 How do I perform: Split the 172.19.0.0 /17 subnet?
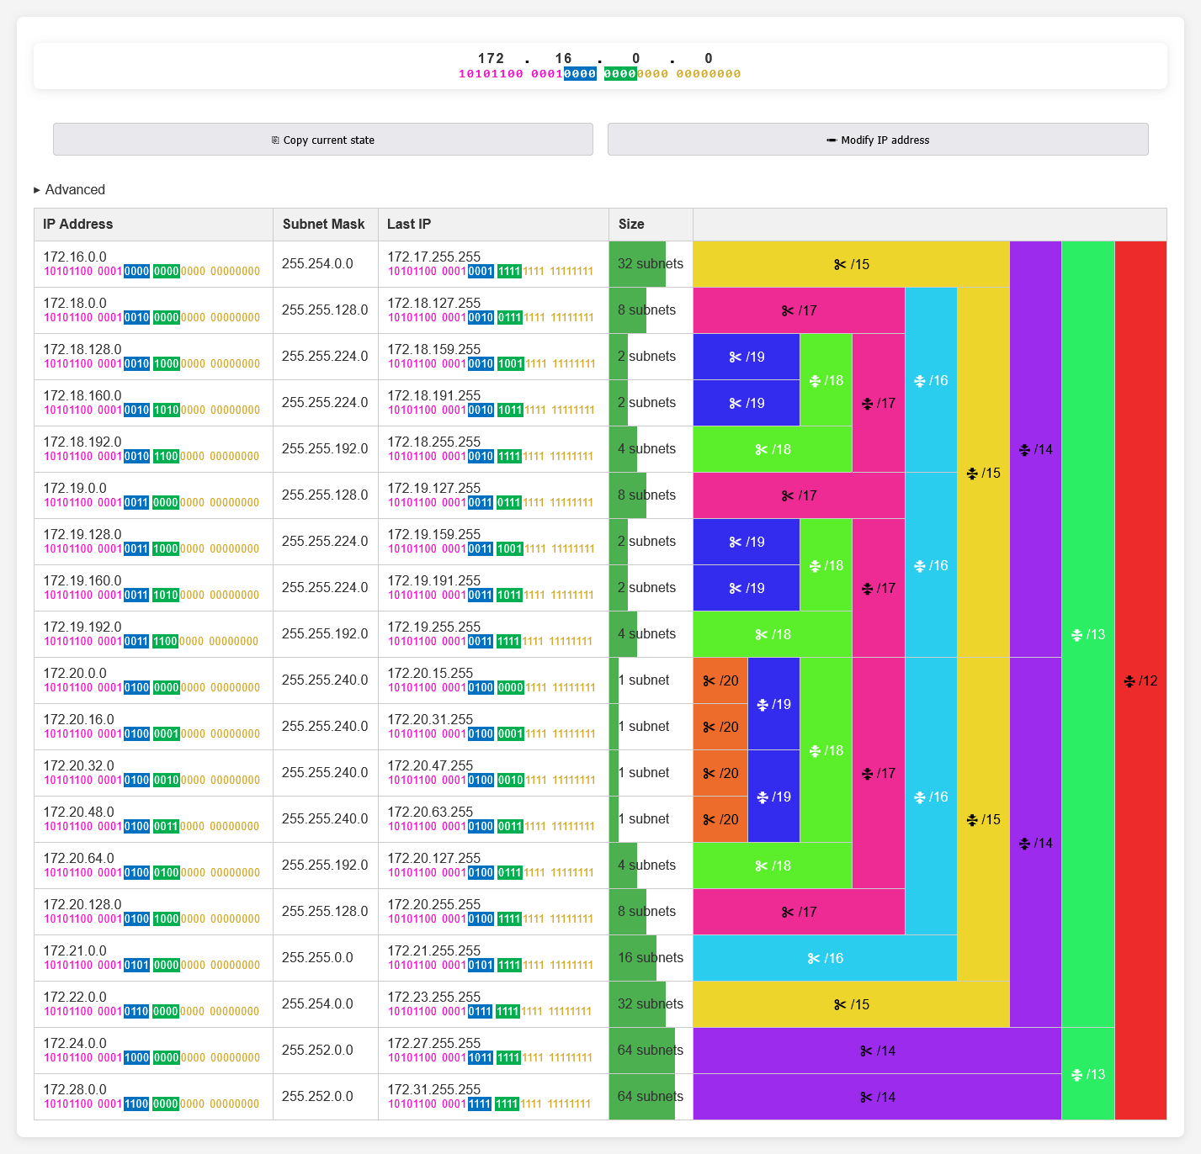(799, 495)
